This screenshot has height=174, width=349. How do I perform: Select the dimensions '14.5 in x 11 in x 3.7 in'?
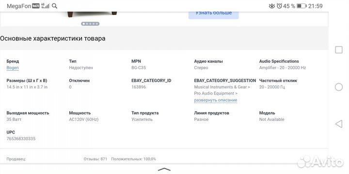(27, 87)
